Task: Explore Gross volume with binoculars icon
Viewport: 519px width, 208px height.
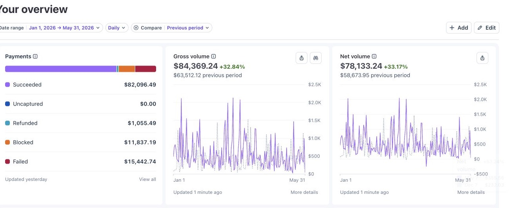Action: tap(316, 58)
